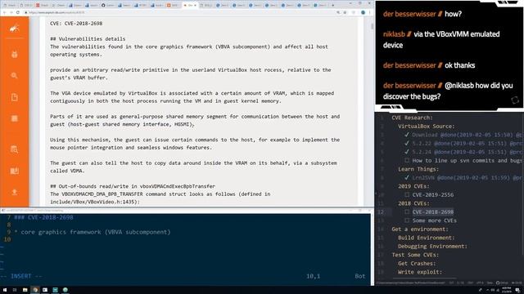The image size is (524, 294).
Task: Select the 'Debugging Environment:' line
Action: click(x=432, y=247)
